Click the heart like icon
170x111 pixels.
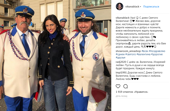coord(118,86)
